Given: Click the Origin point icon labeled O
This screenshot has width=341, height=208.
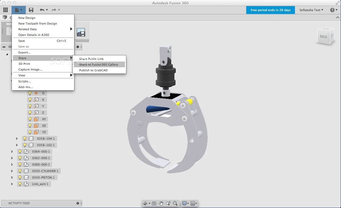Looking at the screenshot, I should pyautogui.click(x=36, y=93).
